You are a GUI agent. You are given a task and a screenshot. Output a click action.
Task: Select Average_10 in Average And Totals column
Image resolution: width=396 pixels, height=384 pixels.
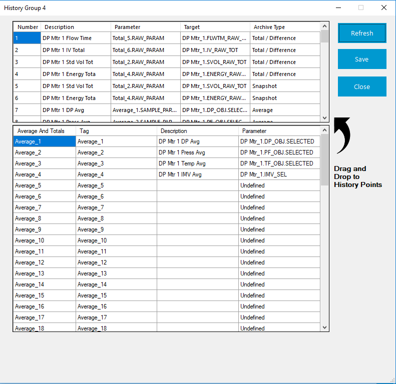[x=45, y=240]
